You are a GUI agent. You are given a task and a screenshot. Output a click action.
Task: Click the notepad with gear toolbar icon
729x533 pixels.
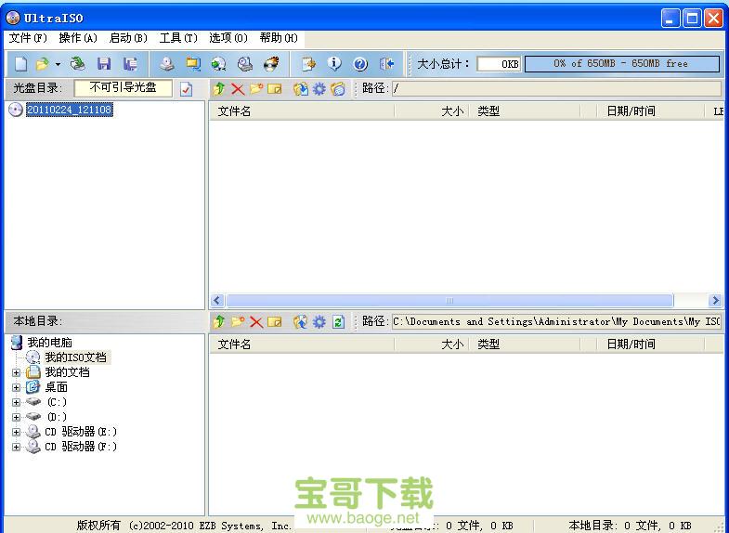(x=308, y=64)
